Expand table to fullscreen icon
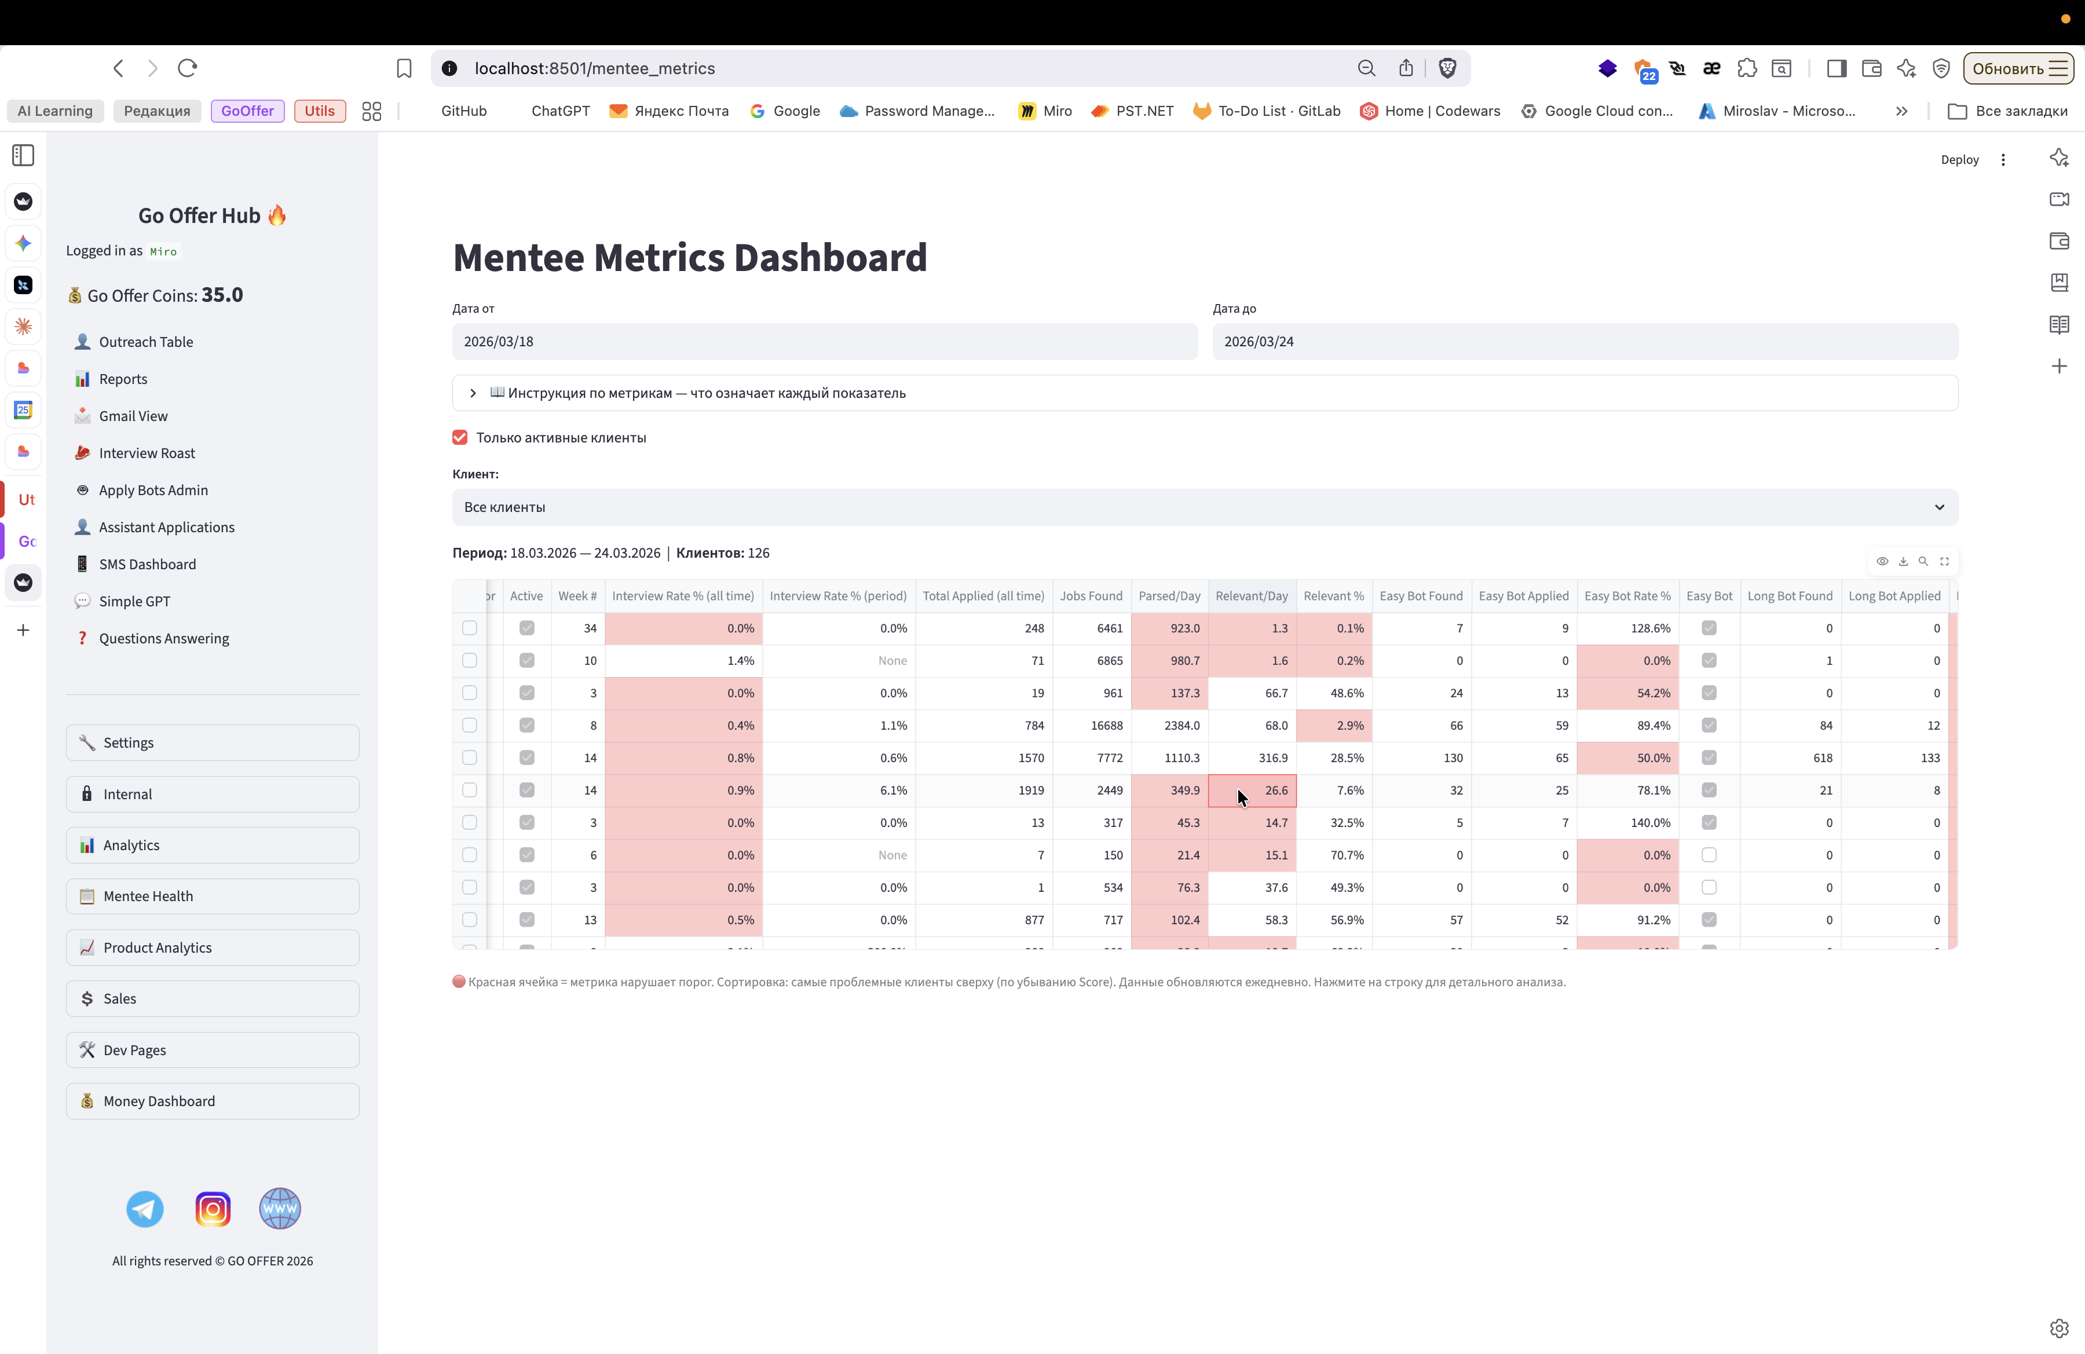Viewport: 2085px width, 1354px height. click(x=1944, y=561)
